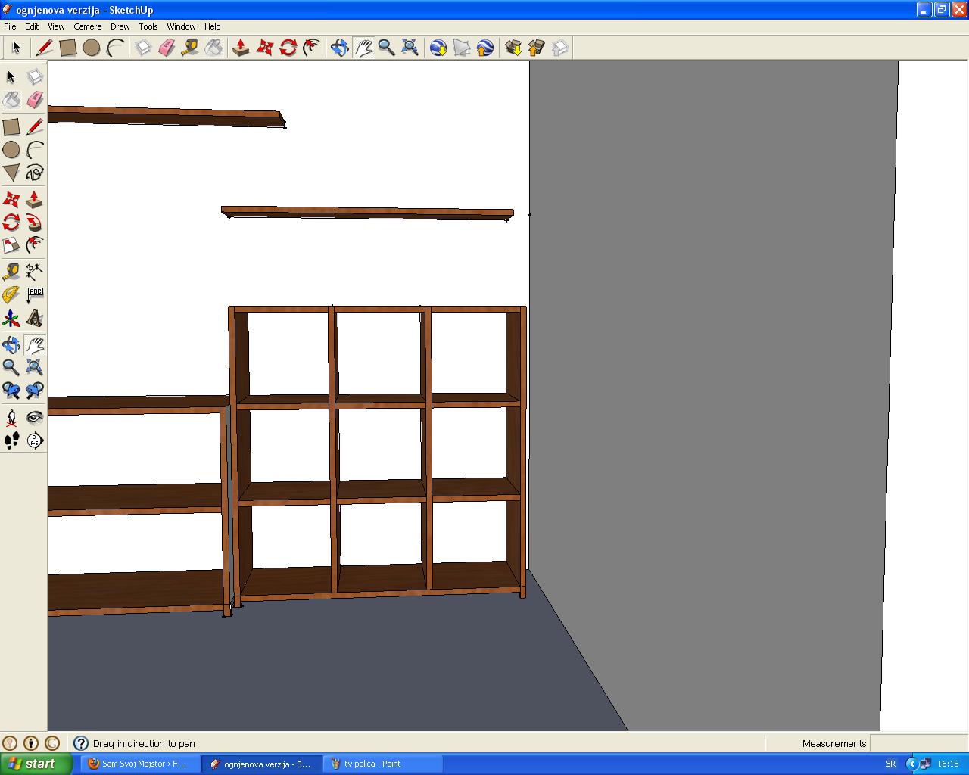The width and height of the screenshot is (969, 775).
Task: Activate the Walk footprints tool
Action: tap(11, 440)
